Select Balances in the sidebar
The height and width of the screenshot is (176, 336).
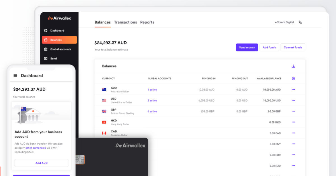coord(59,40)
